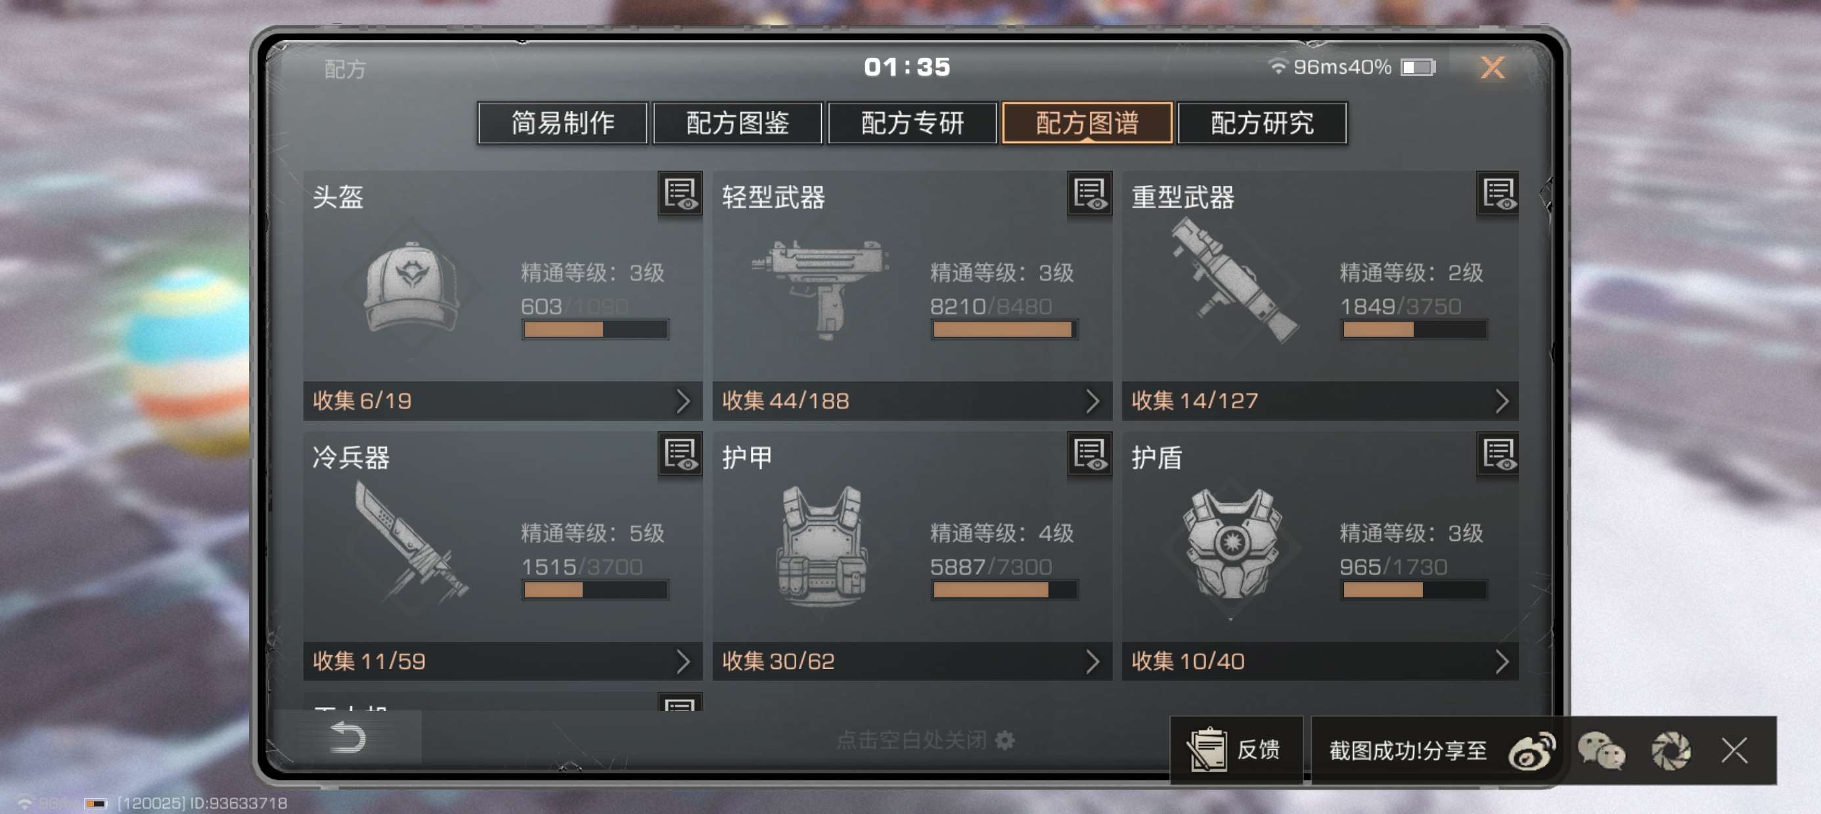Share screenshot to Weibo
Screen dimensions: 1821x814
pyautogui.click(x=1532, y=750)
